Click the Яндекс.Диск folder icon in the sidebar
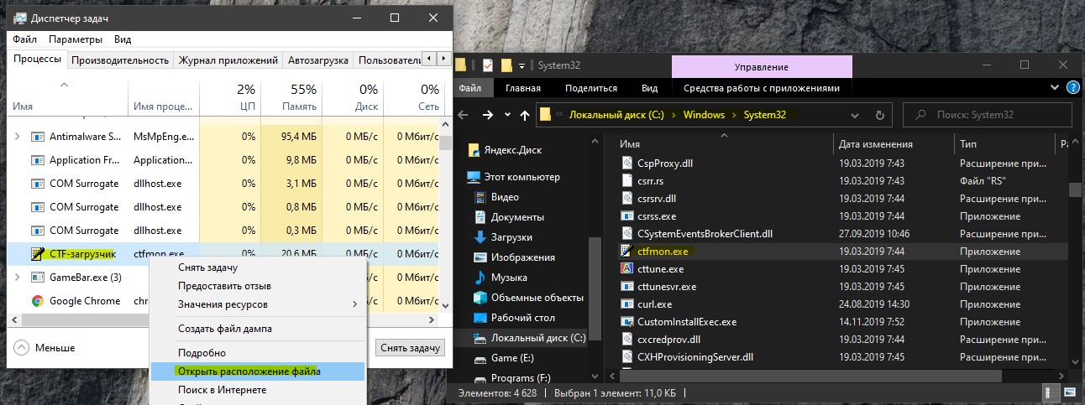The image size is (1085, 405). [474, 150]
